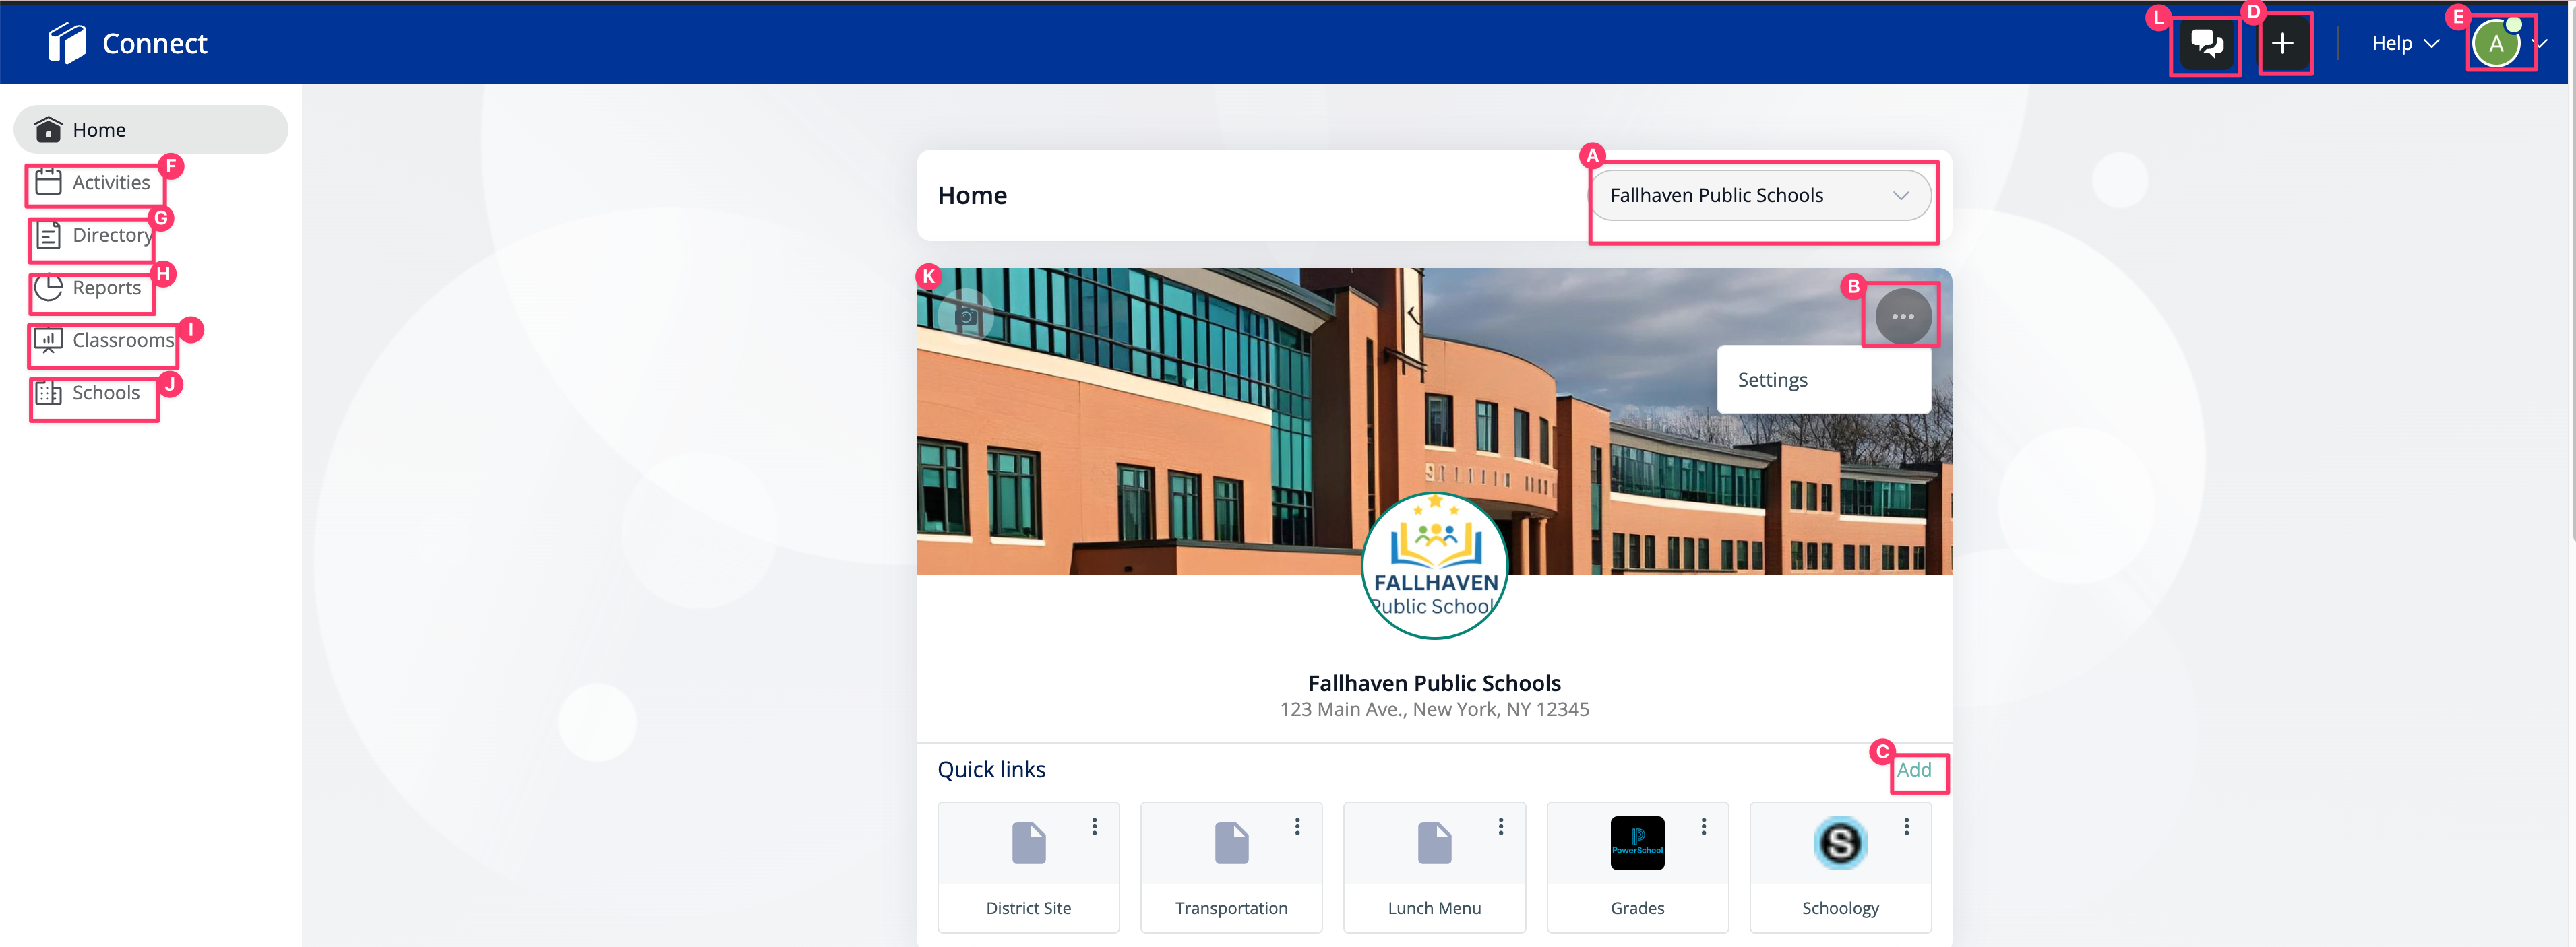Open the District Site quick link
This screenshot has width=2576, height=947.
1028,867
